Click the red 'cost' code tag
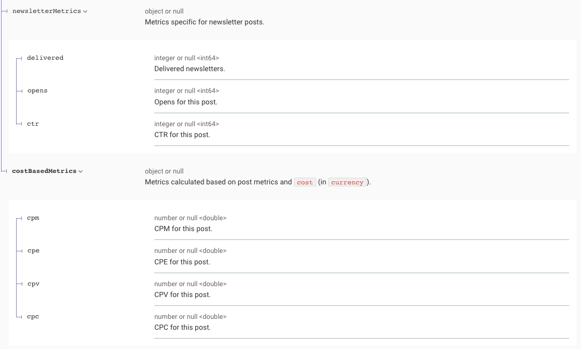 [305, 183]
